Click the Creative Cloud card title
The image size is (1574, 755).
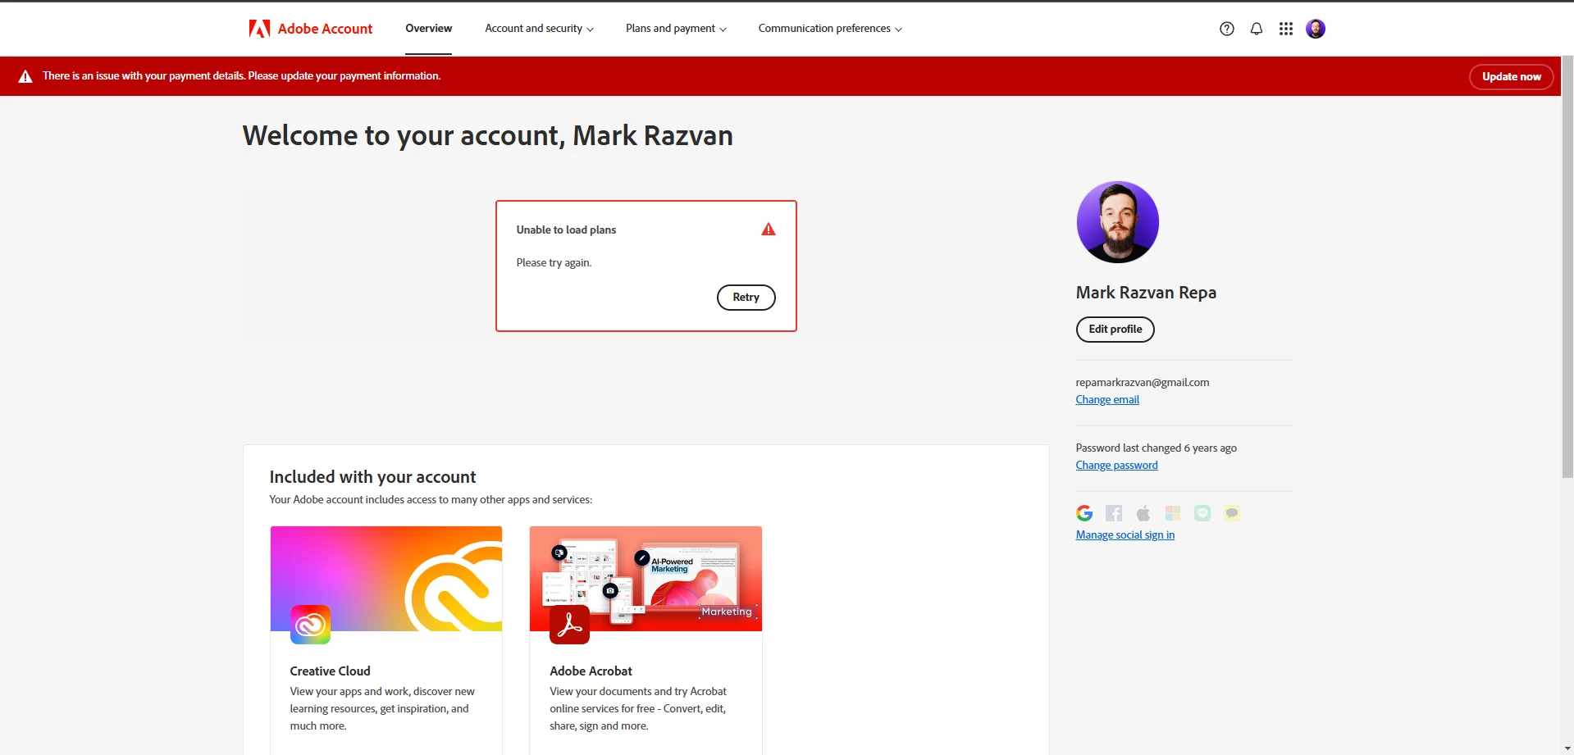pos(330,671)
